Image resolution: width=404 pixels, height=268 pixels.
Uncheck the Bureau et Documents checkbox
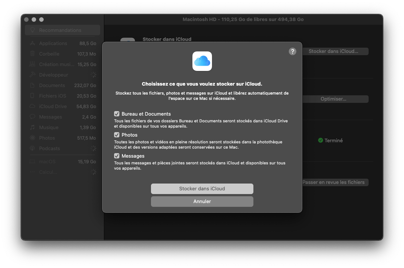pyautogui.click(x=117, y=114)
